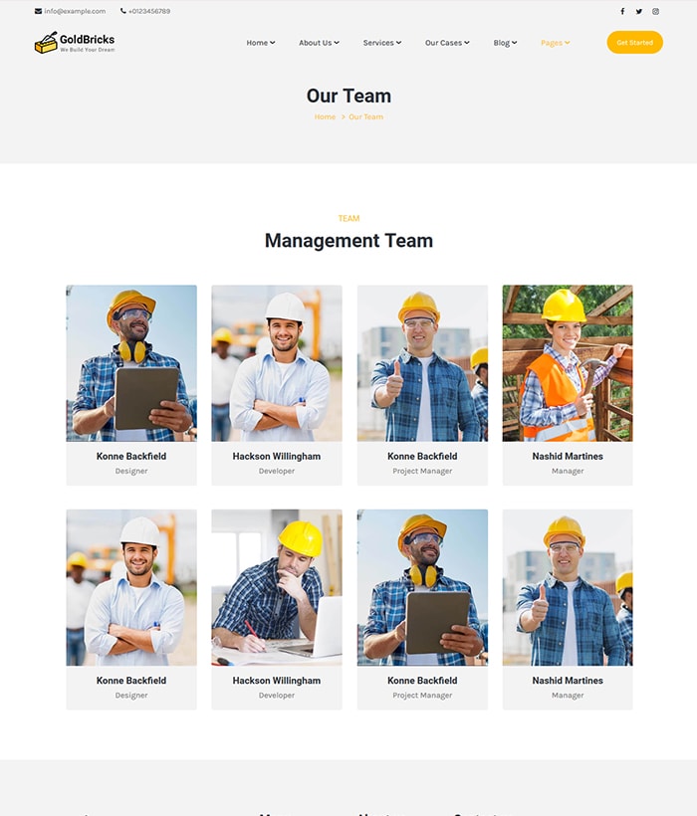The image size is (697, 816).
Task: Expand the About Us dropdown
Action: coord(319,43)
